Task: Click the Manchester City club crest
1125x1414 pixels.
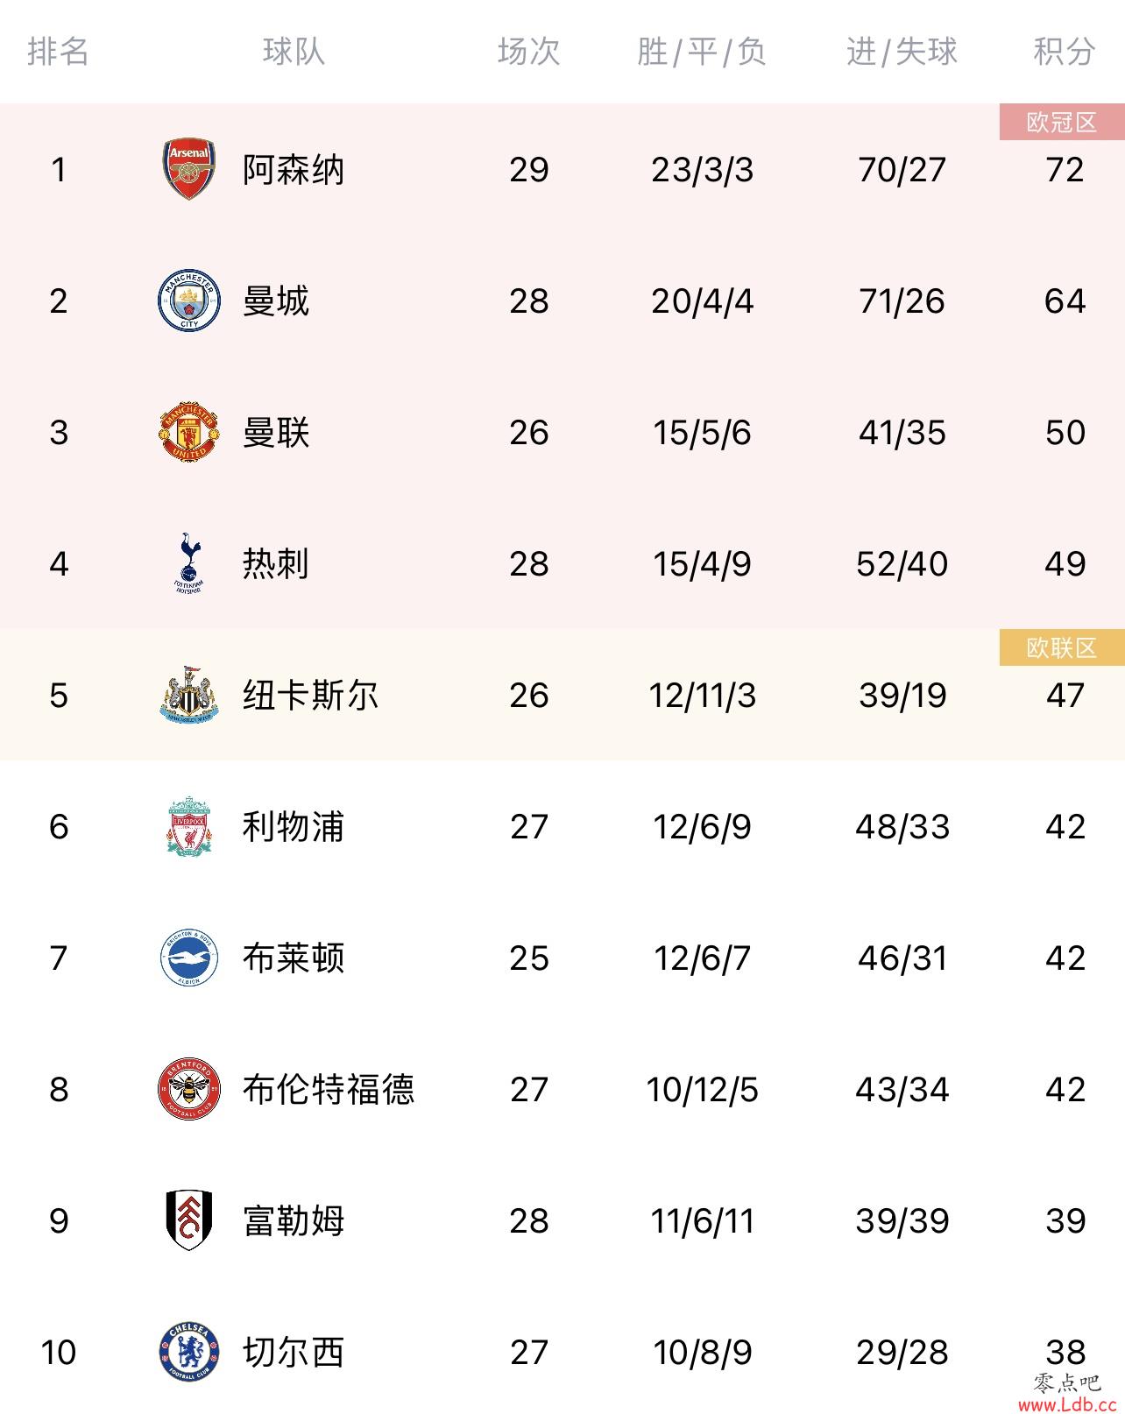Action: pyautogui.click(x=189, y=300)
